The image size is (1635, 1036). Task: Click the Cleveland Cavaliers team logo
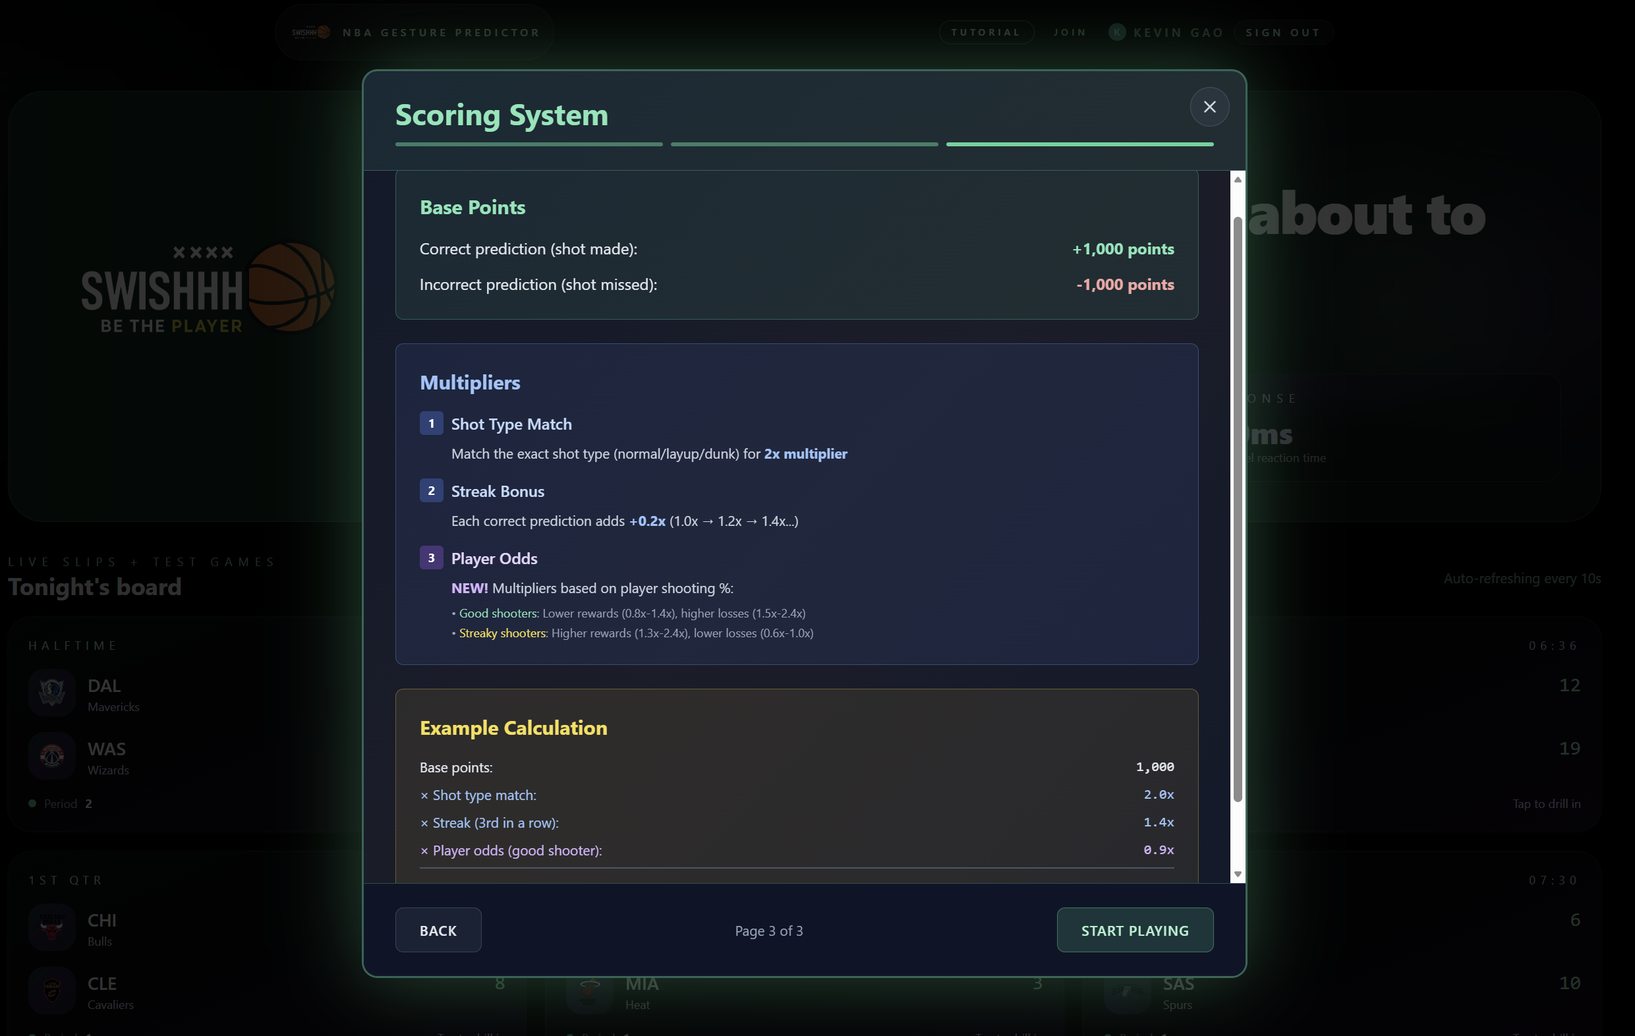tap(51, 990)
